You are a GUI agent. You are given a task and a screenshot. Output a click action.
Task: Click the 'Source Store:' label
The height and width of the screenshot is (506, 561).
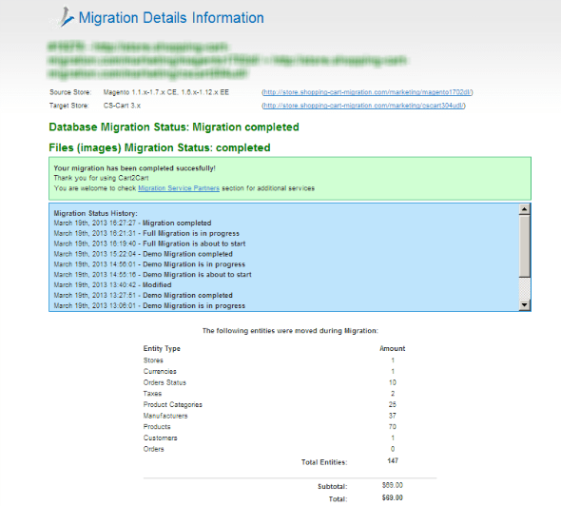coord(70,92)
